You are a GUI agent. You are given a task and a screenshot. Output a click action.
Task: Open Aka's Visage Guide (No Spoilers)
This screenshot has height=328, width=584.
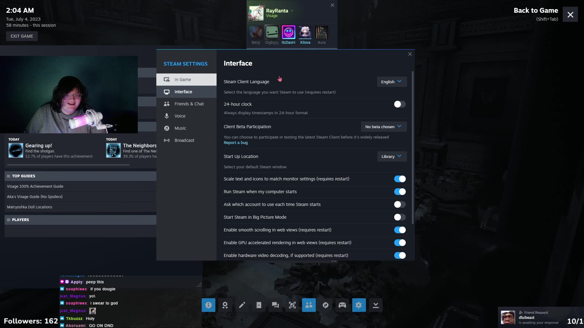tap(35, 197)
